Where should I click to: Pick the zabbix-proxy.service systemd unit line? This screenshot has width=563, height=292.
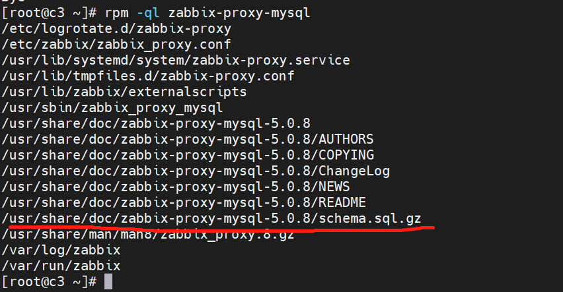(x=176, y=60)
